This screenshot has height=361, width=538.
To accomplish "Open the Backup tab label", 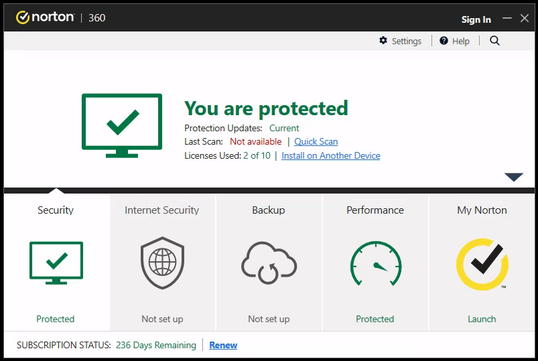I will pos(268,210).
